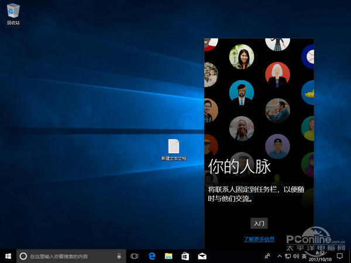Open Task View from the taskbar
This screenshot has height=263, width=351.
click(135, 256)
